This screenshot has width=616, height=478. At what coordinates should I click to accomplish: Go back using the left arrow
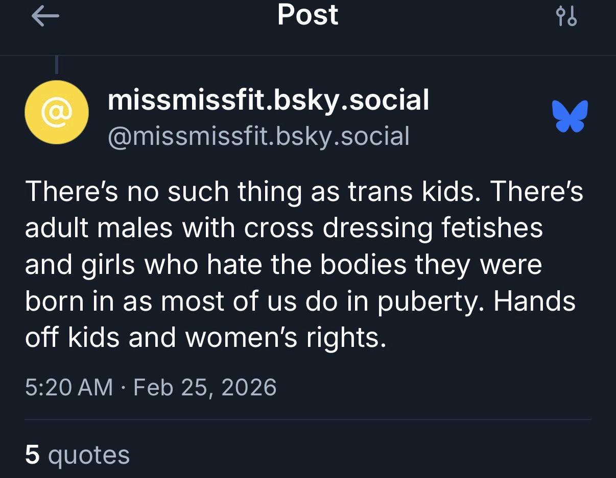[45, 16]
